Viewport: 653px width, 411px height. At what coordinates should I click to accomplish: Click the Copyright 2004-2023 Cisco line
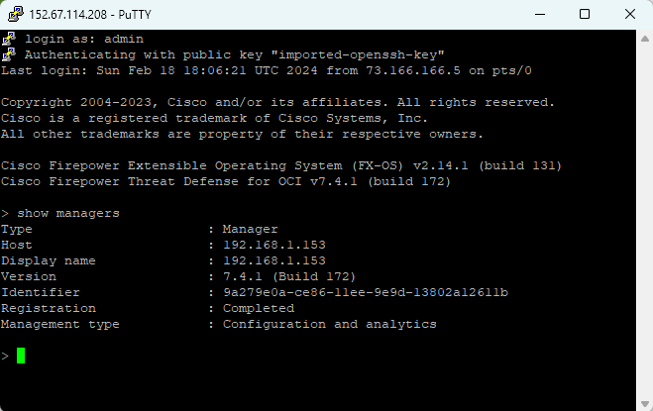click(278, 102)
